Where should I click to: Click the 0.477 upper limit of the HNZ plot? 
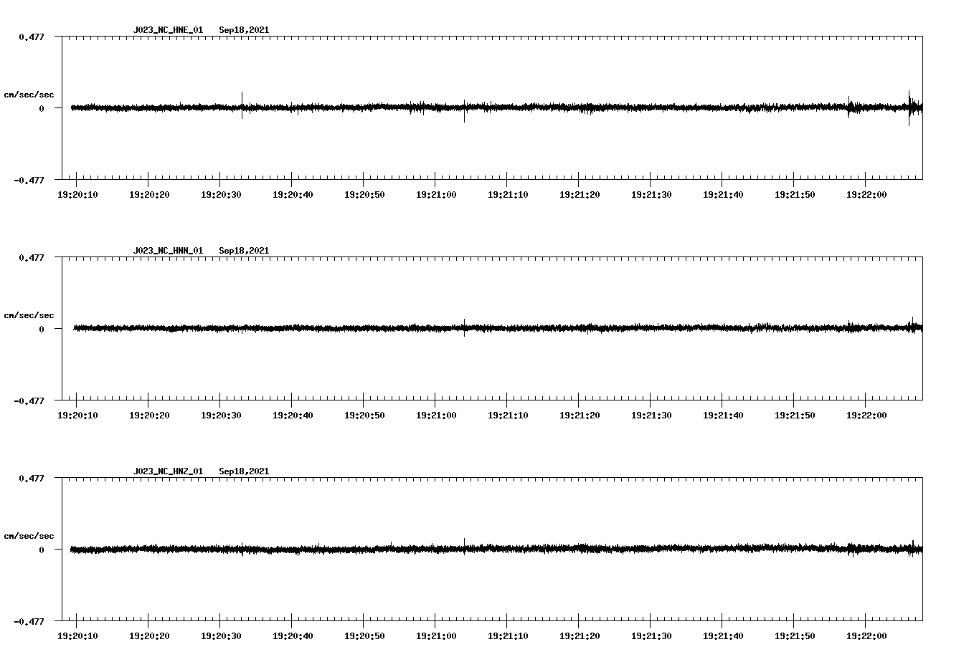(31, 478)
